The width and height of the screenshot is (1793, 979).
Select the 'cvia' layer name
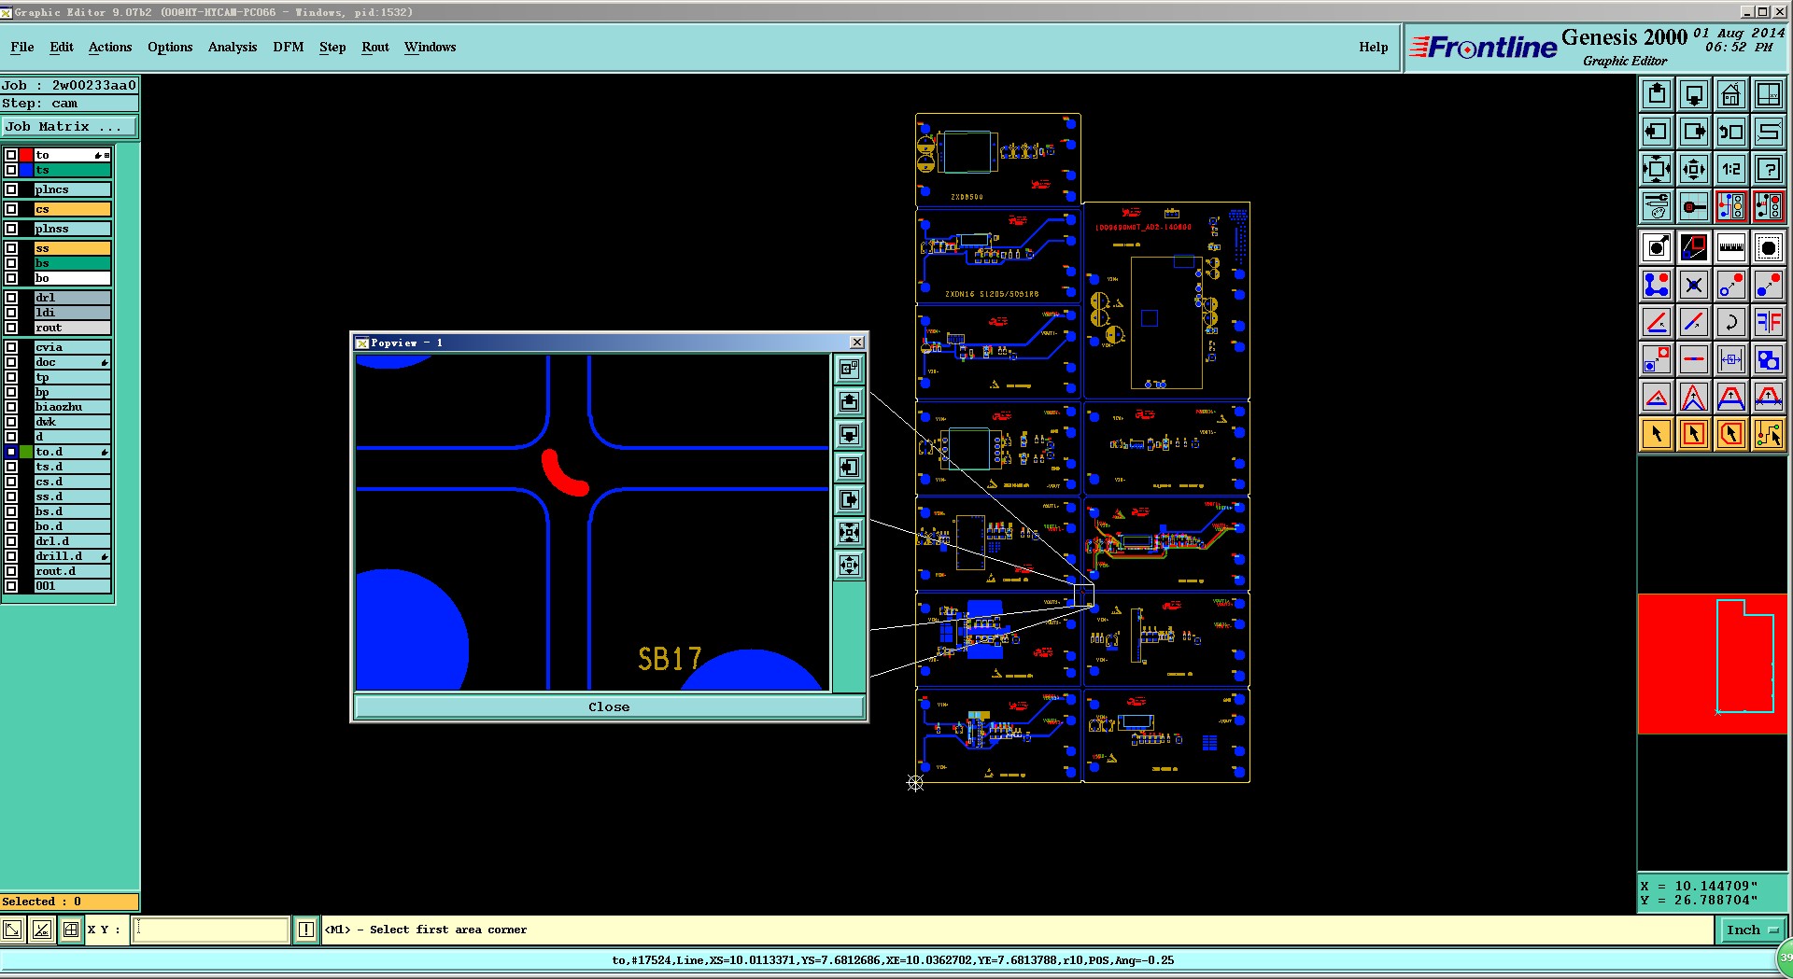coord(72,347)
